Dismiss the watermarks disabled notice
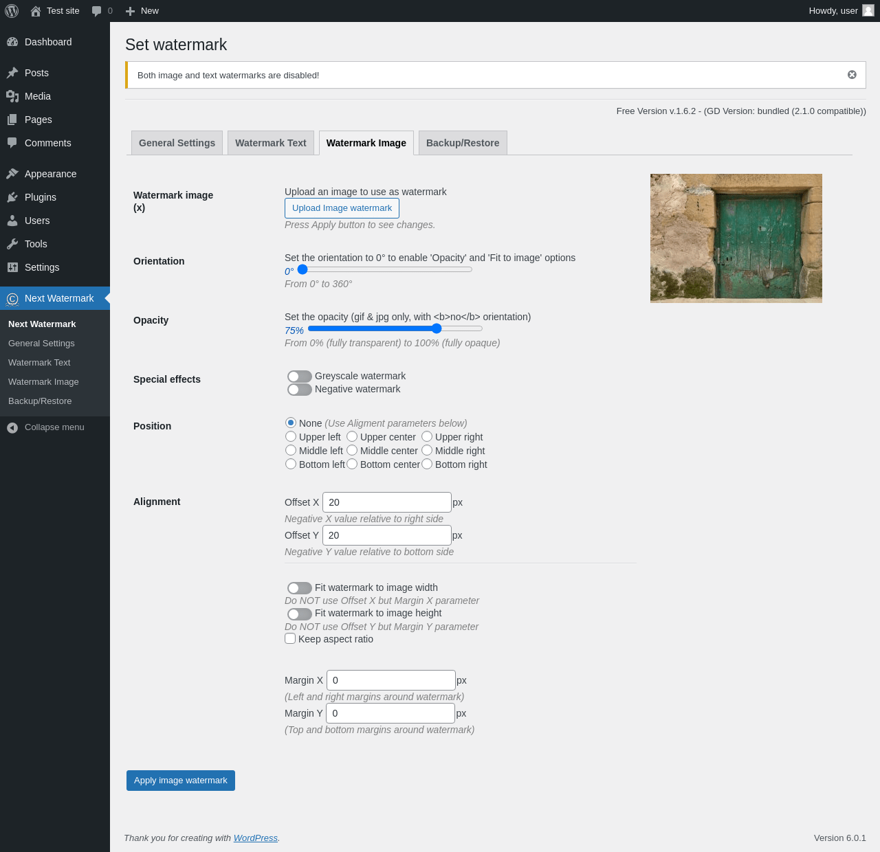880x852 pixels. [852, 75]
